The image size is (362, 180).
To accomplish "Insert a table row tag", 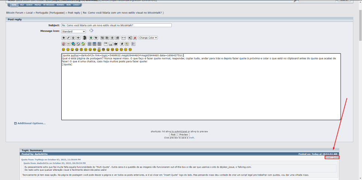I will tap(94, 43).
